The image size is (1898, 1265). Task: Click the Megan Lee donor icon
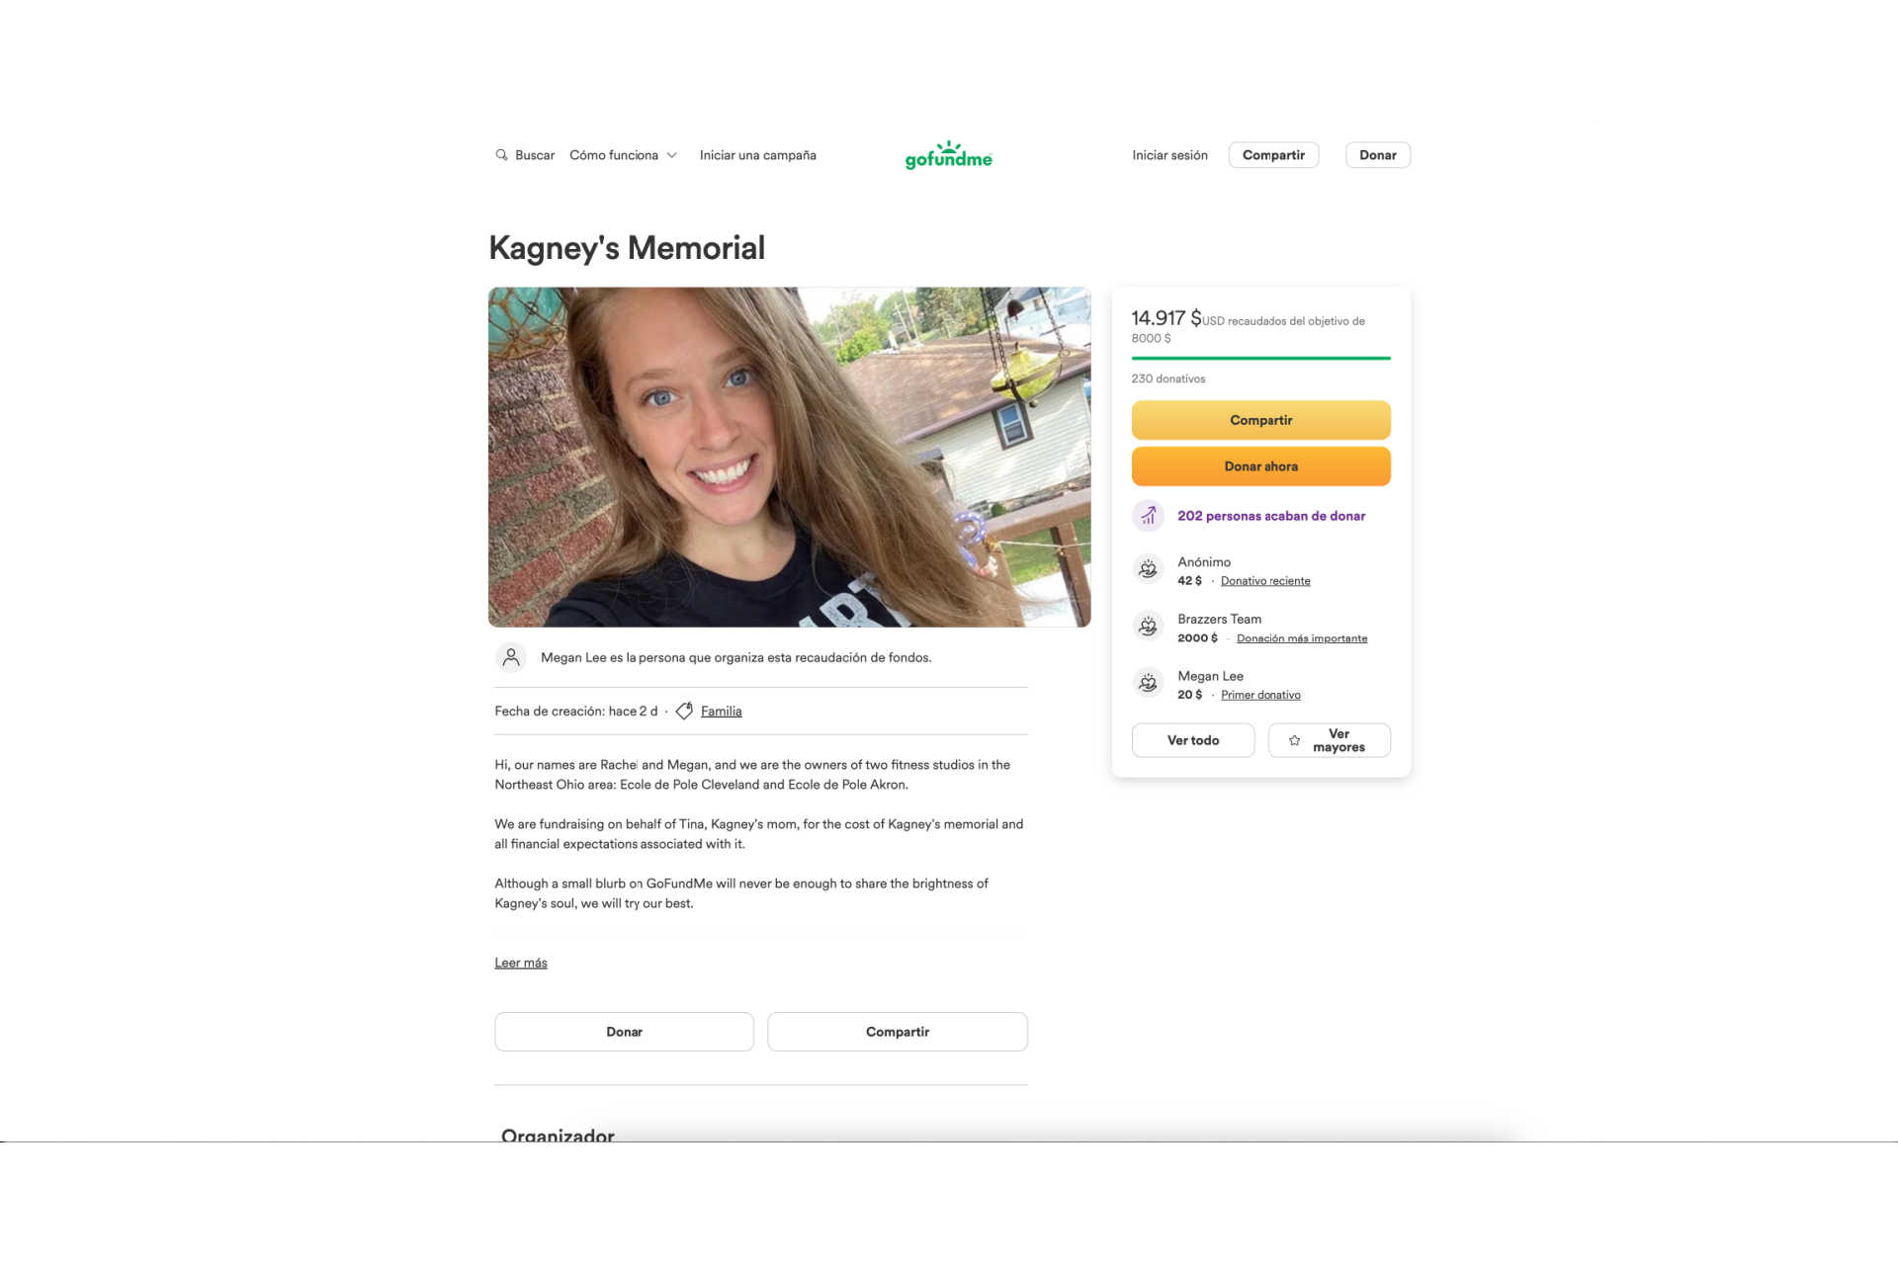point(1148,683)
